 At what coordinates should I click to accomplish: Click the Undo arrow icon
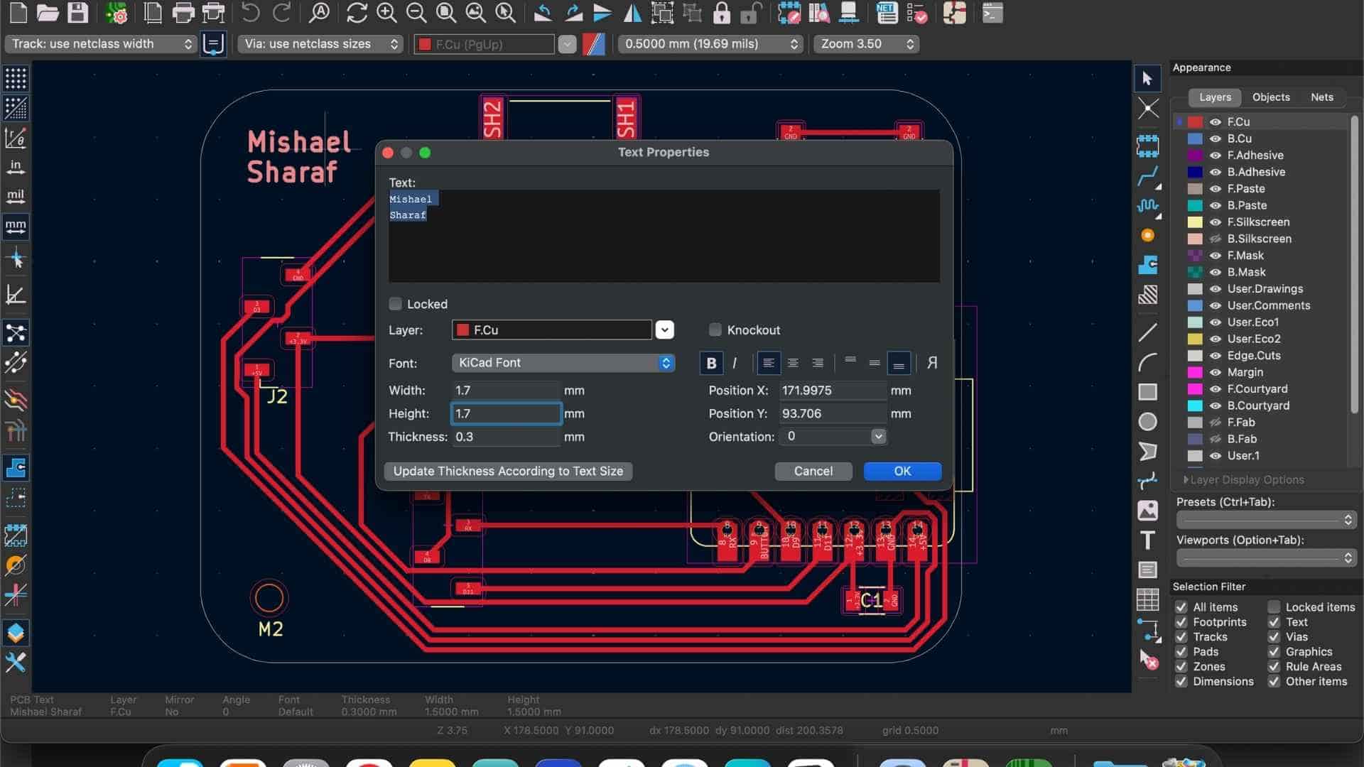pos(250,13)
